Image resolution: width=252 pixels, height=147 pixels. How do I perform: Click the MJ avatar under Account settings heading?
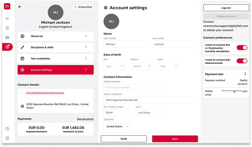(111, 21)
